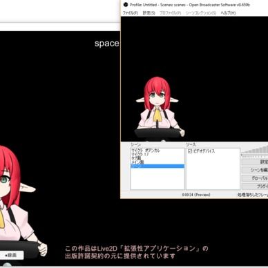Image resolution: width=268 pixels, height=268 pixels.
Task: Select the third row in the scene list
Action: coord(157,158)
